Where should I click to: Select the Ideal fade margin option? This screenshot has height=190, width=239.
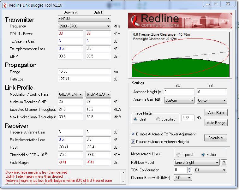click(x=136, y=119)
